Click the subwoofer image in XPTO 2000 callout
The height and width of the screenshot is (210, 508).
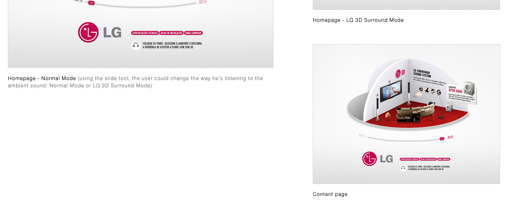tap(469, 87)
